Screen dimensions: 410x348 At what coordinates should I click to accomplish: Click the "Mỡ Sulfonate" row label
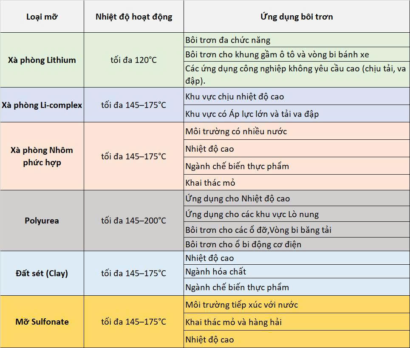[x=42, y=322]
